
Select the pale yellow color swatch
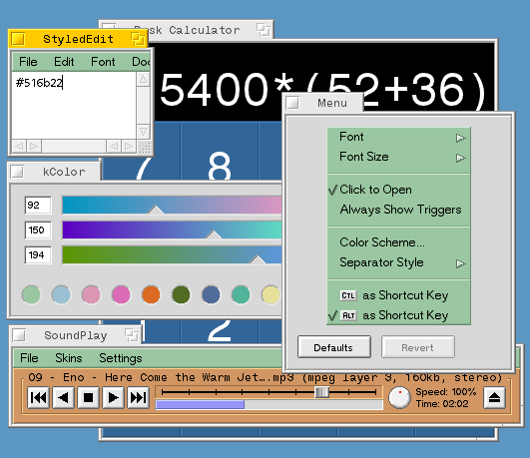click(270, 294)
